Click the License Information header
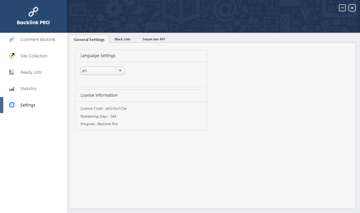Image resolution: width=360 pixels, height=213 pixels. (x=99, y=95)
